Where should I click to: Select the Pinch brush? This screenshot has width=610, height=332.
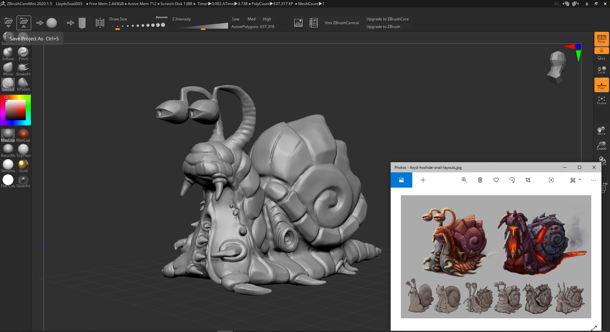[23, 53]
